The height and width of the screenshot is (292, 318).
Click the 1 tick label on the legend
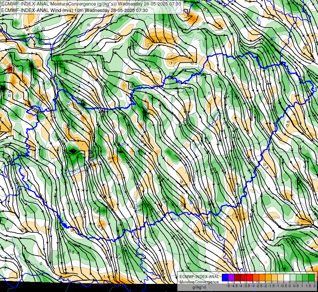pos(302,286)
